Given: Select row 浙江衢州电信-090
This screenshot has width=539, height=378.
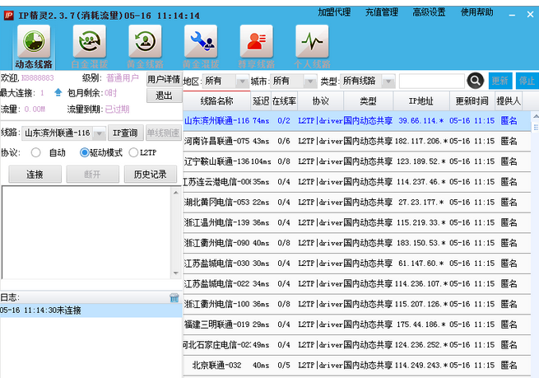Looking at the screenshot, I should (357, 243).
